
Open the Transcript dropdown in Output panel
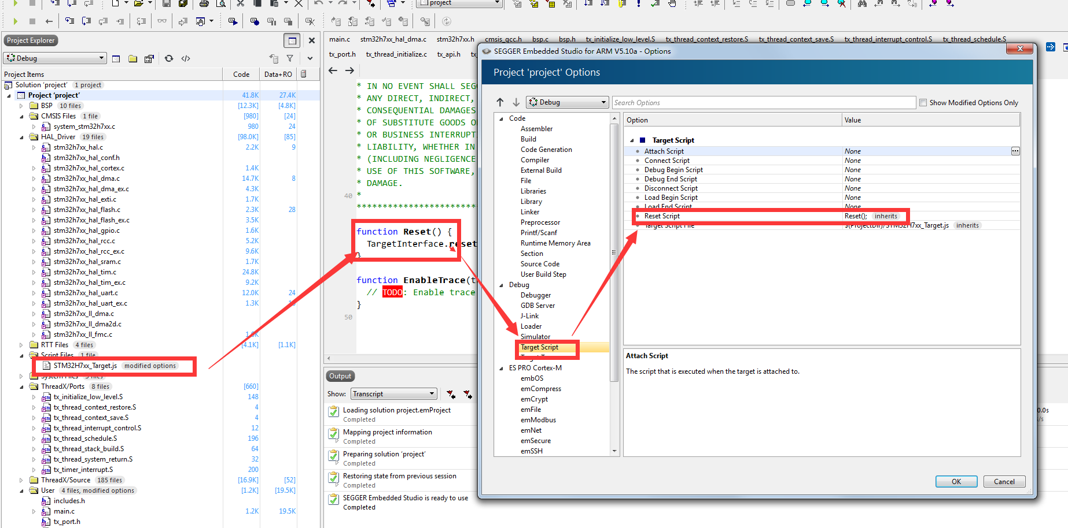tap(393, 394)
